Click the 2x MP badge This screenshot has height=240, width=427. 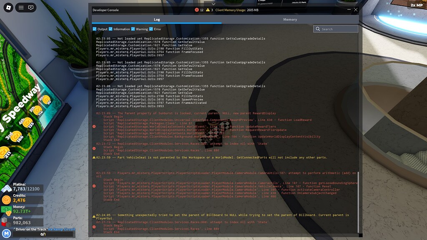click(417, 5)
